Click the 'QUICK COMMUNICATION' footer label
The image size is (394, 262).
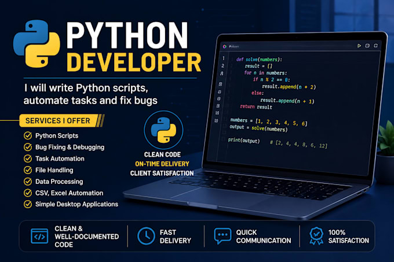(x=264, y=237)
